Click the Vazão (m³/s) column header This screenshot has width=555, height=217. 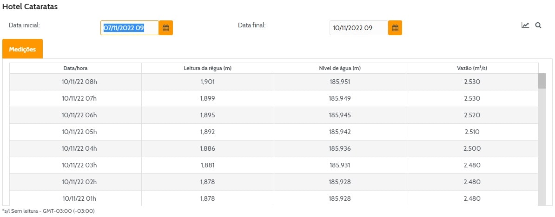[472, 68]
